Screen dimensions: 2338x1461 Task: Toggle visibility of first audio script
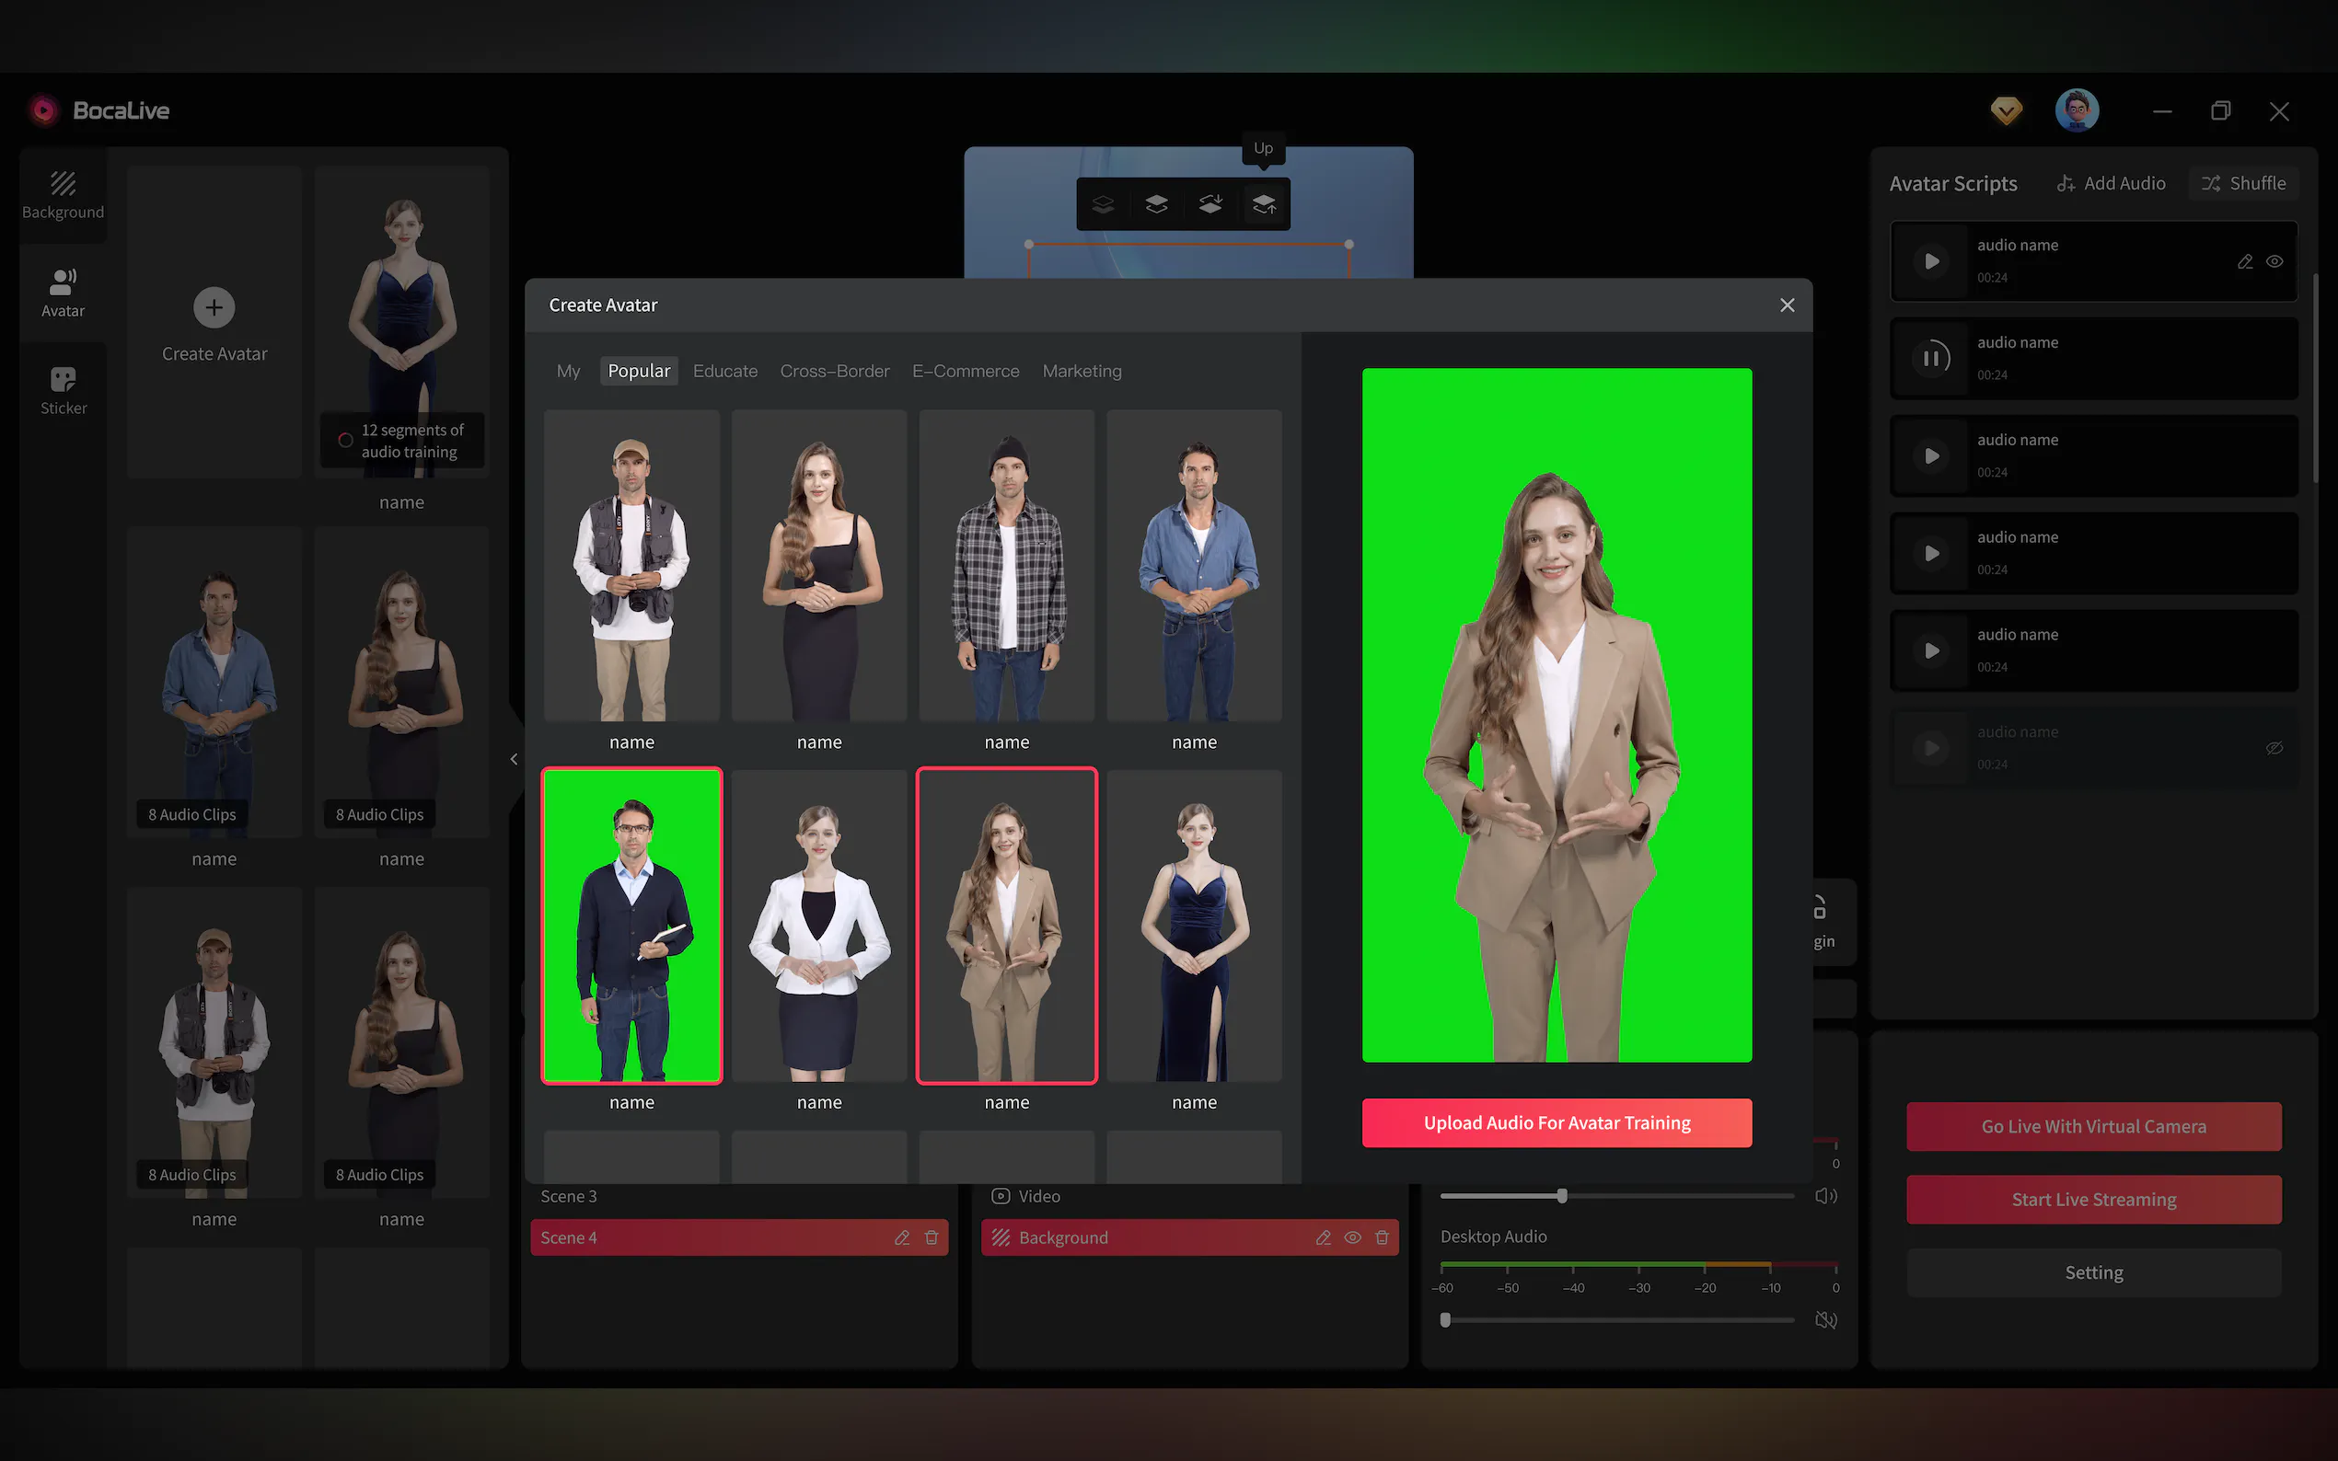click(x=2274, y=261)
